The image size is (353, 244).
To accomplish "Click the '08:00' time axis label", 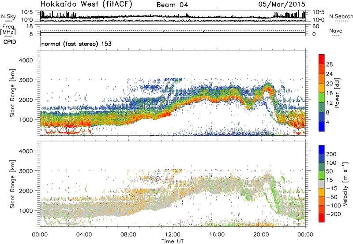I will pos(128,235).
